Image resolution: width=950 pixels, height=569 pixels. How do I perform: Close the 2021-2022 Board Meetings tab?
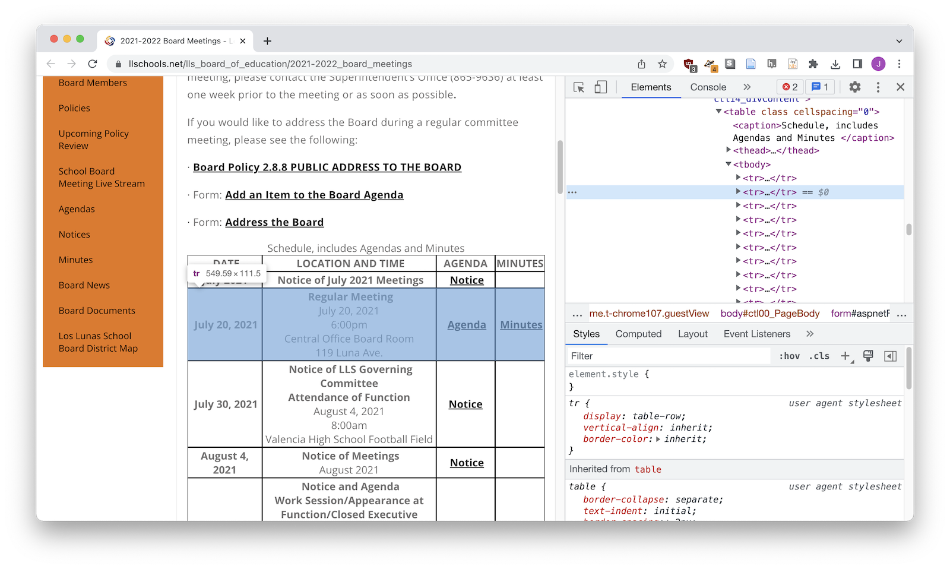point(242,41)
